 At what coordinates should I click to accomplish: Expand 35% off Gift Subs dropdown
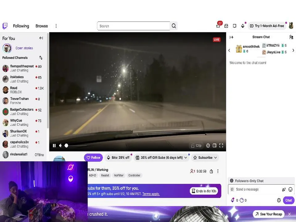161,158
